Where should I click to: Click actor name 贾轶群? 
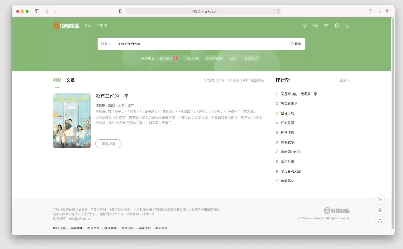[x=101, y=112]
